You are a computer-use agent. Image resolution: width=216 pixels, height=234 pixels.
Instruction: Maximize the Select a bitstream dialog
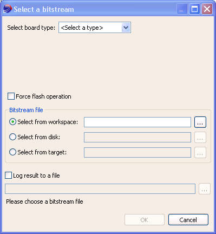point(194,9)
